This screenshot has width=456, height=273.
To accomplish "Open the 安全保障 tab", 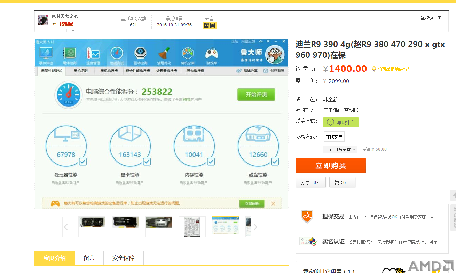I will tap(124, 258).
